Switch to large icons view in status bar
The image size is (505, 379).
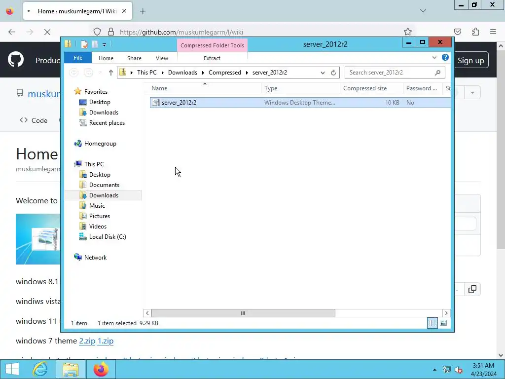coord(443,323)
